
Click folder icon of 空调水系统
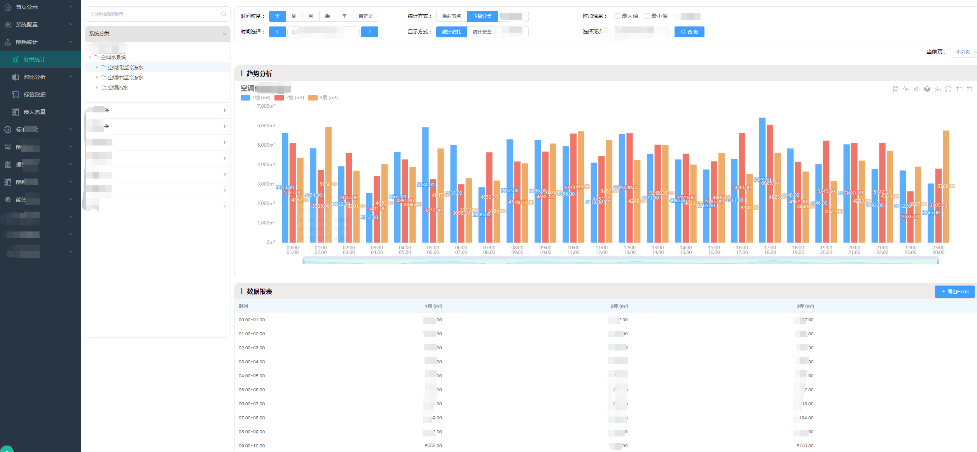click(x=97, y=58)
